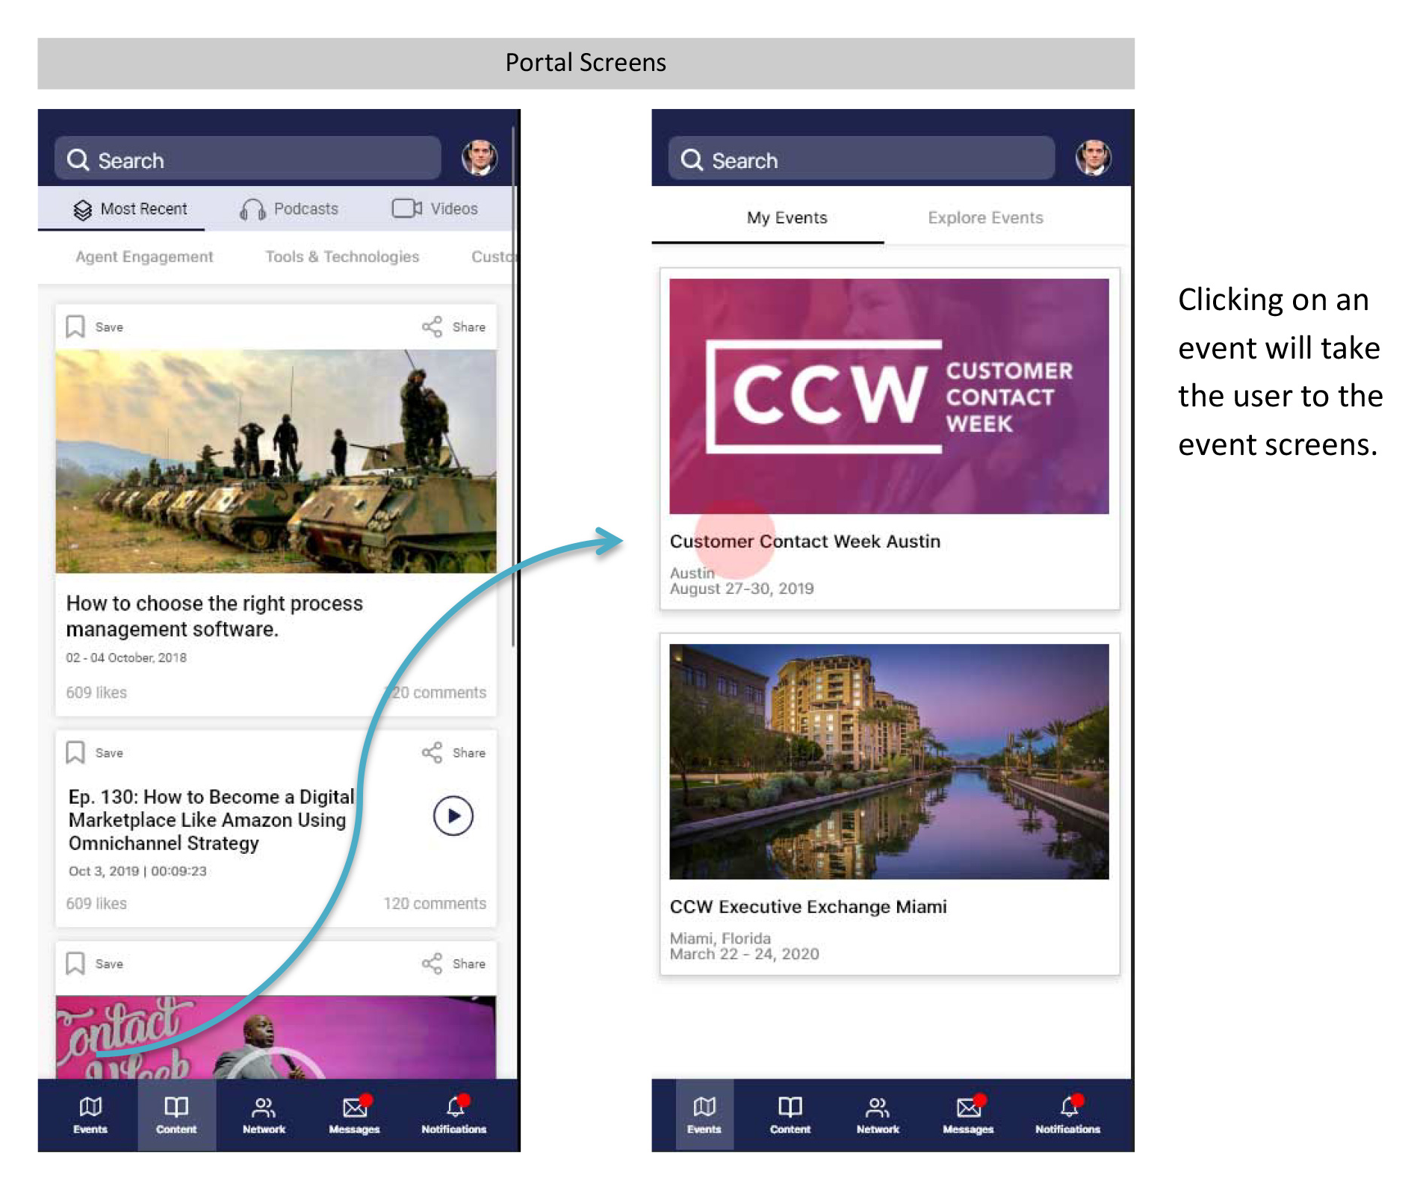Click 'Miami, Florida' event location text
1420x1190 pixels.
point(720,938)
